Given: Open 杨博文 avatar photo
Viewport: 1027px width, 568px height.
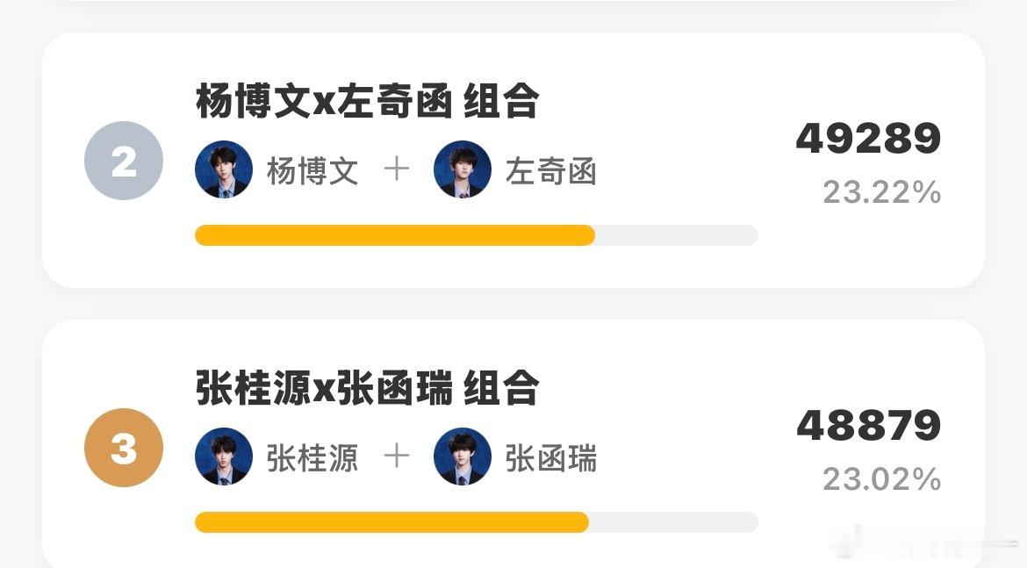Looking at the screenshot, I should coord(224,169).
